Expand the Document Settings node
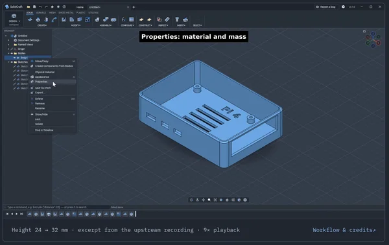 click(8, 40)
